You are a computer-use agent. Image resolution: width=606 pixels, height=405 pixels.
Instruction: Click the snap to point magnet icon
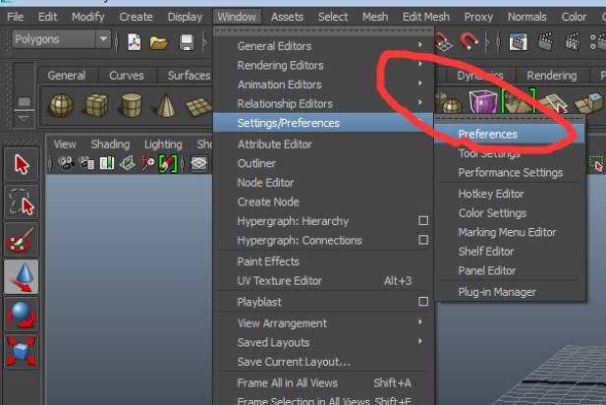[468, 41]
